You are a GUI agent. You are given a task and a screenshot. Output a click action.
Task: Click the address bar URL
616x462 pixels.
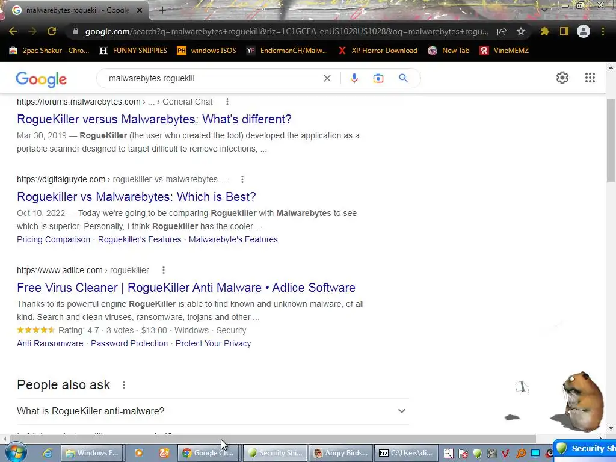tap(287, 31)
